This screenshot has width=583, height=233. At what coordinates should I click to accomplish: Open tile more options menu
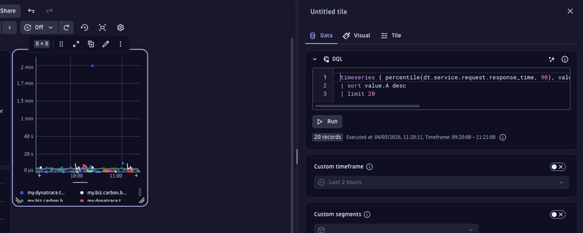click(120, 44)
